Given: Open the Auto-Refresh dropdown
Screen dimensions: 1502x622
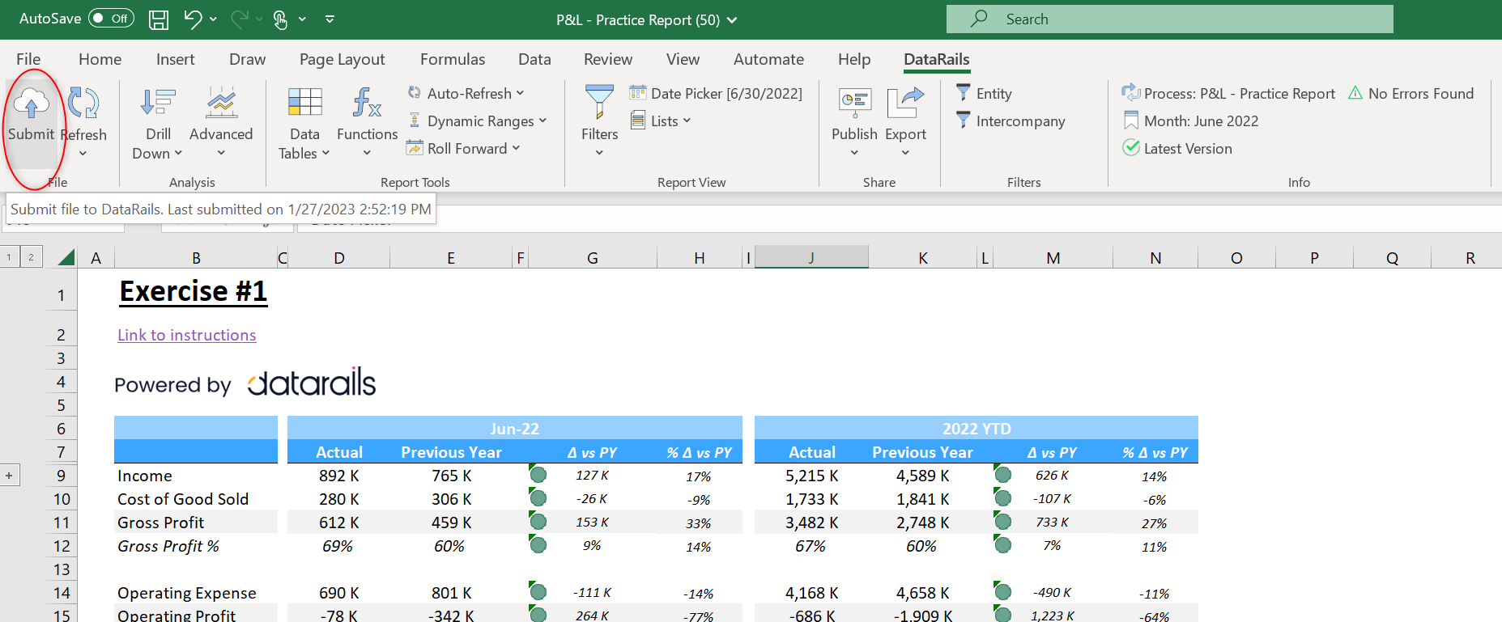Looking at the screenshot, I should (x=466, y=94).
